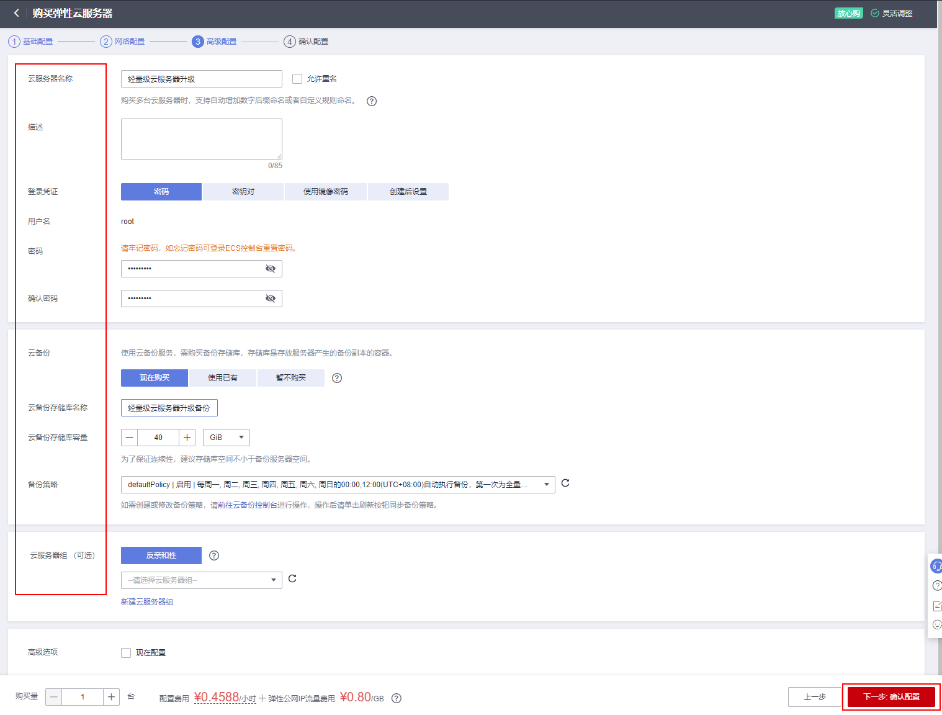Viewport: 942px width, 715px height.
Task: Open help tip beside server naming rule
Action: tap(372, 101)
